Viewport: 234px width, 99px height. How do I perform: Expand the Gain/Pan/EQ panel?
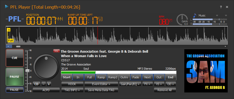click(x=130, y=84)
